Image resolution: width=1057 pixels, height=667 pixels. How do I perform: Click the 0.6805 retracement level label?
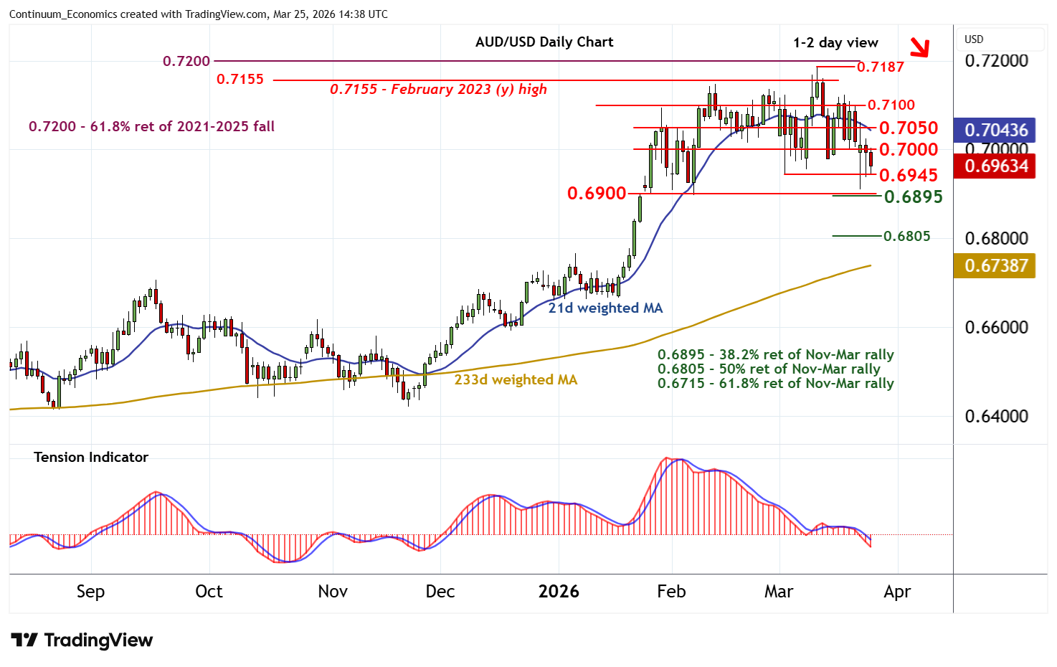(x=906, y=237)
